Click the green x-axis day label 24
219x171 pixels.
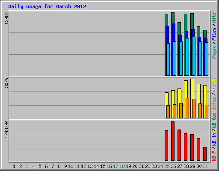160,166
